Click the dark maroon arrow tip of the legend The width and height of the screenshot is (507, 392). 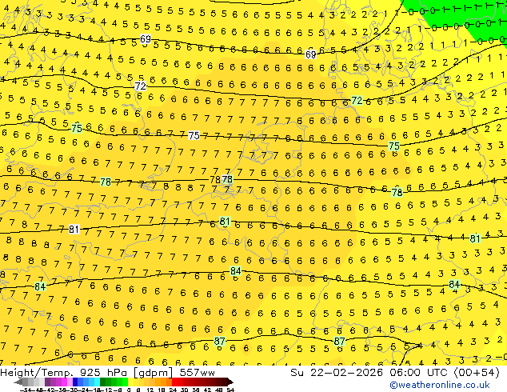click(x=230, y=382)
